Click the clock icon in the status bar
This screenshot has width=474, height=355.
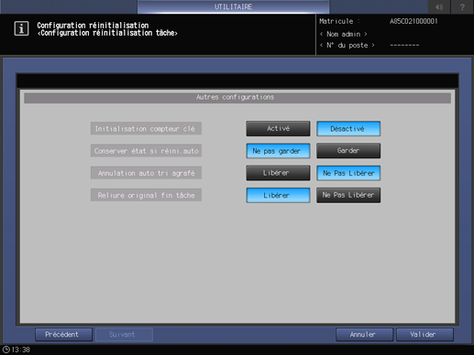point(6,350)
